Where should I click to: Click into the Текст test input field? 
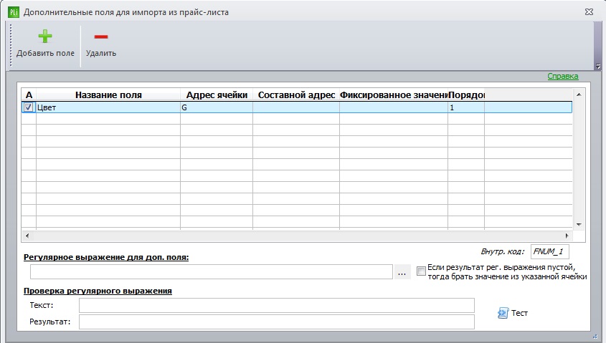(277, 305)
